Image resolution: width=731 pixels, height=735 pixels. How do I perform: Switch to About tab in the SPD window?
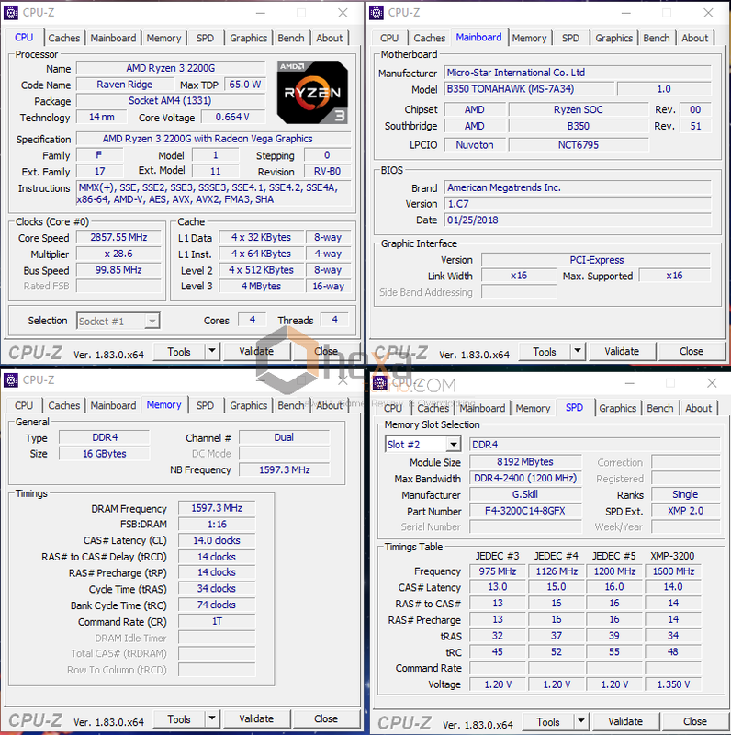[x=699, y=408]
